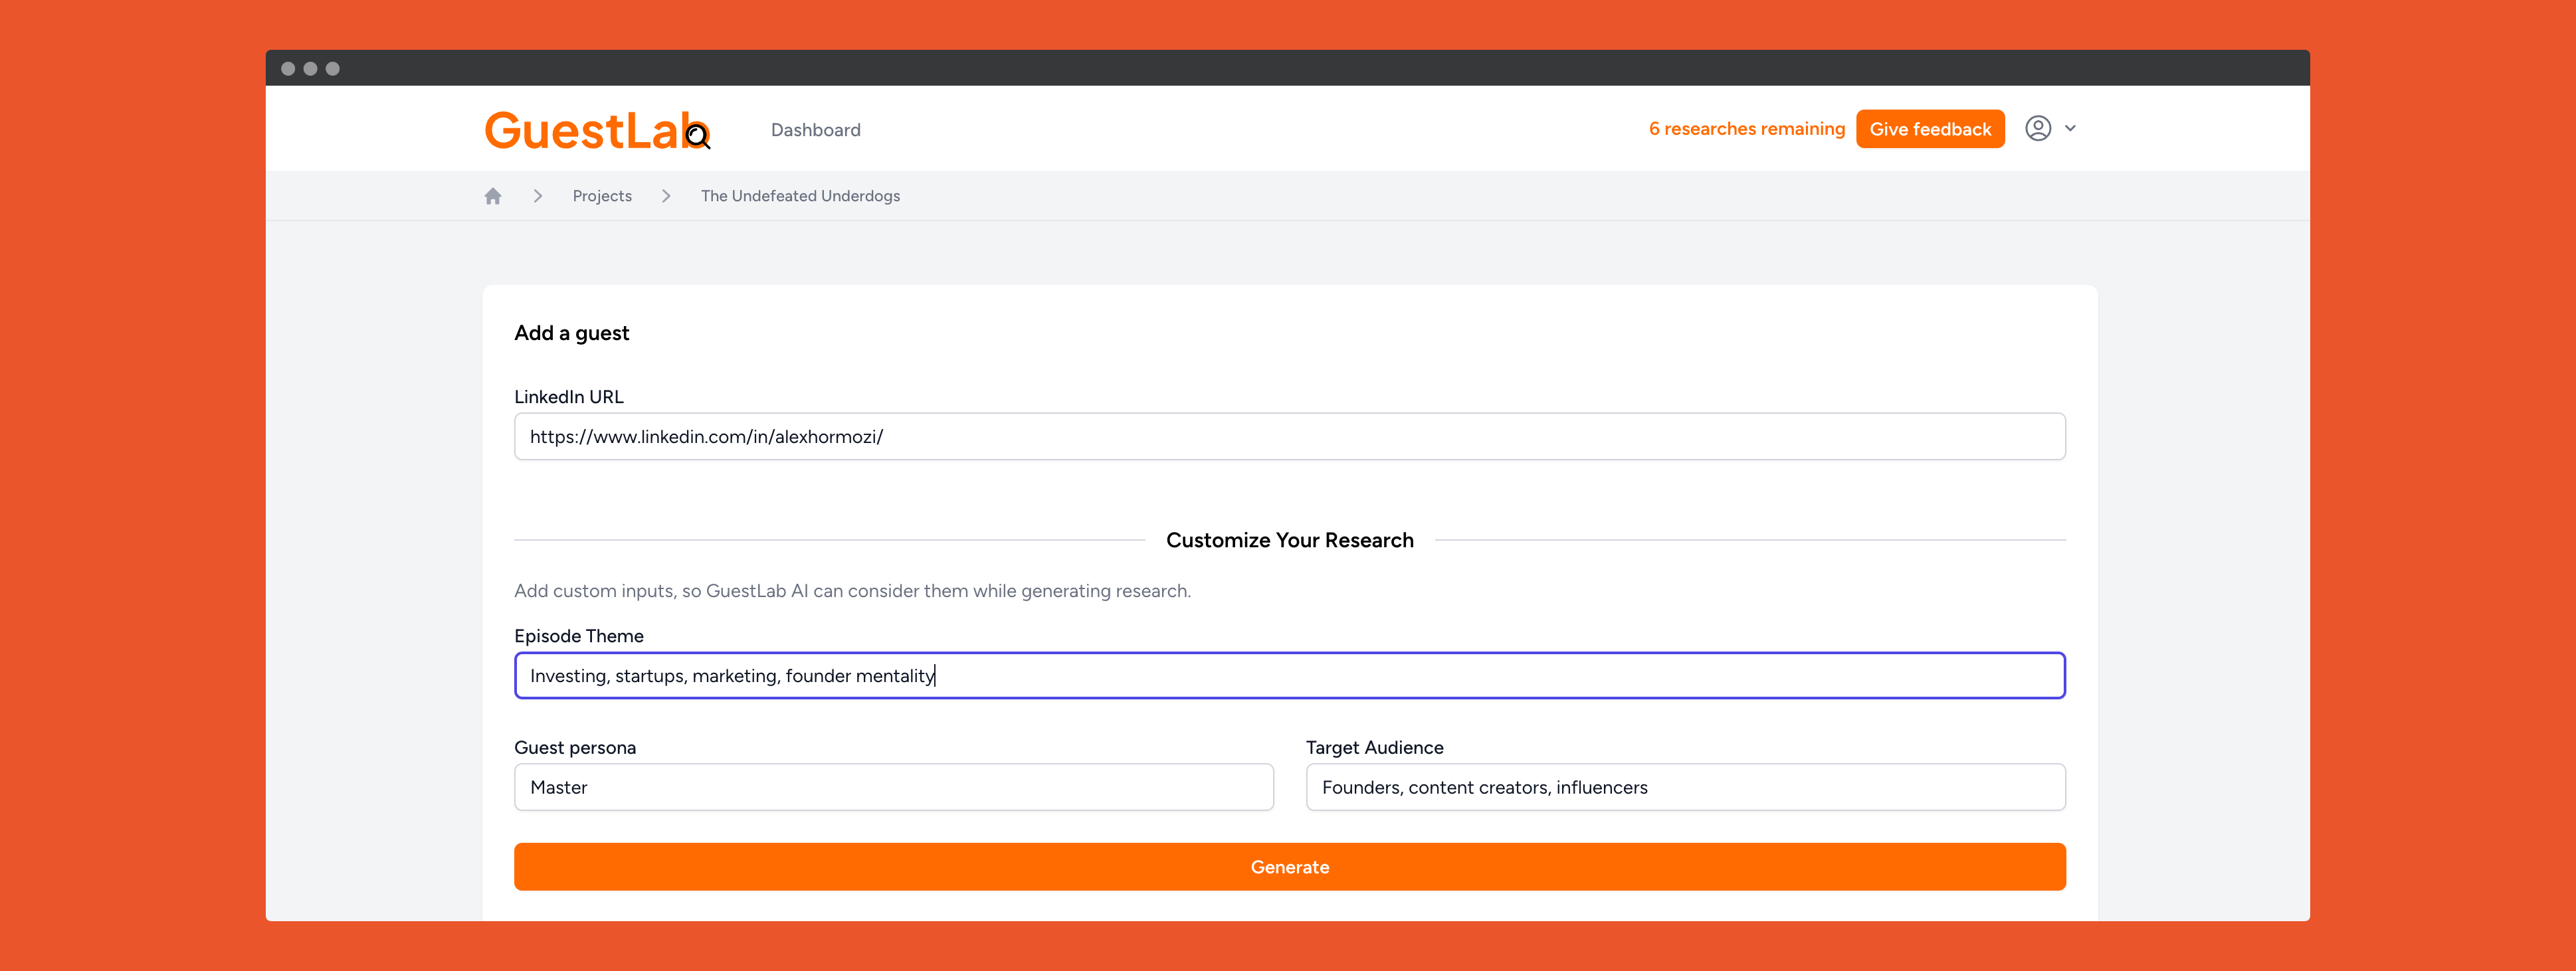Click the Give feedback button

point(1929,129)
